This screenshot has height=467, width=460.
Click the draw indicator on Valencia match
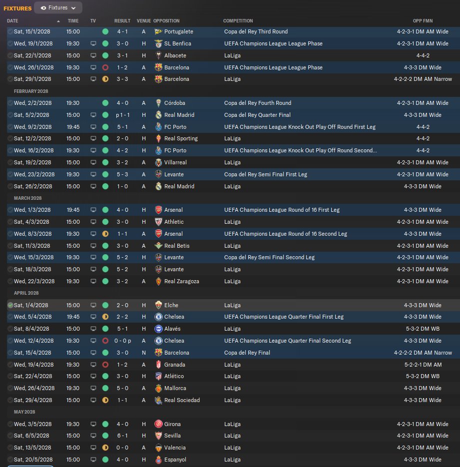[105, 448]
